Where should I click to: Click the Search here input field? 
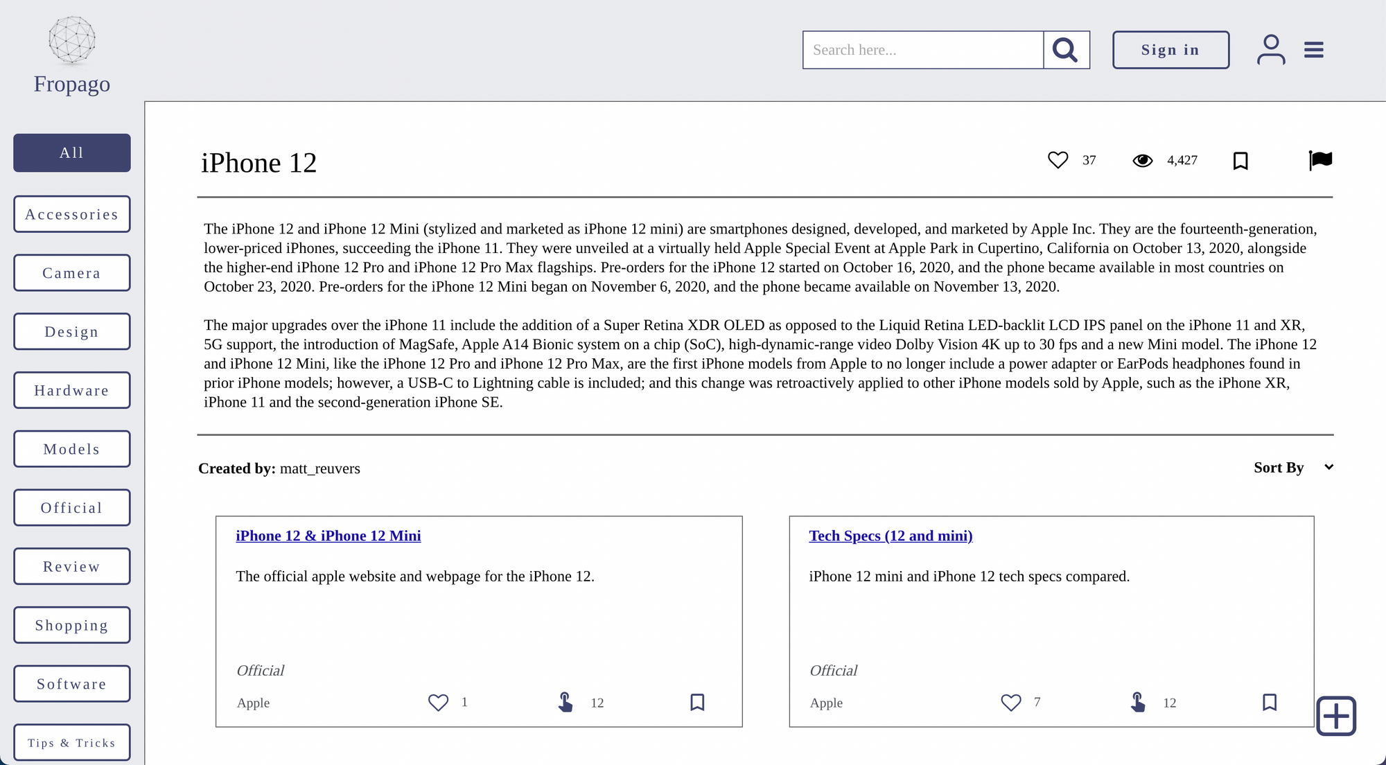(x=923, y=50)
